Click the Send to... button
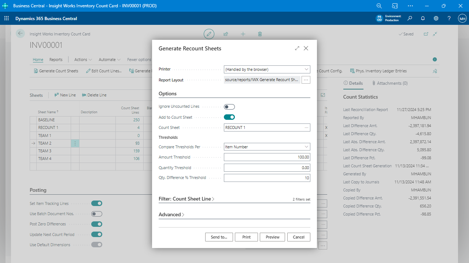This screenshot has height=263, width=469. click(x=219, y=237)
